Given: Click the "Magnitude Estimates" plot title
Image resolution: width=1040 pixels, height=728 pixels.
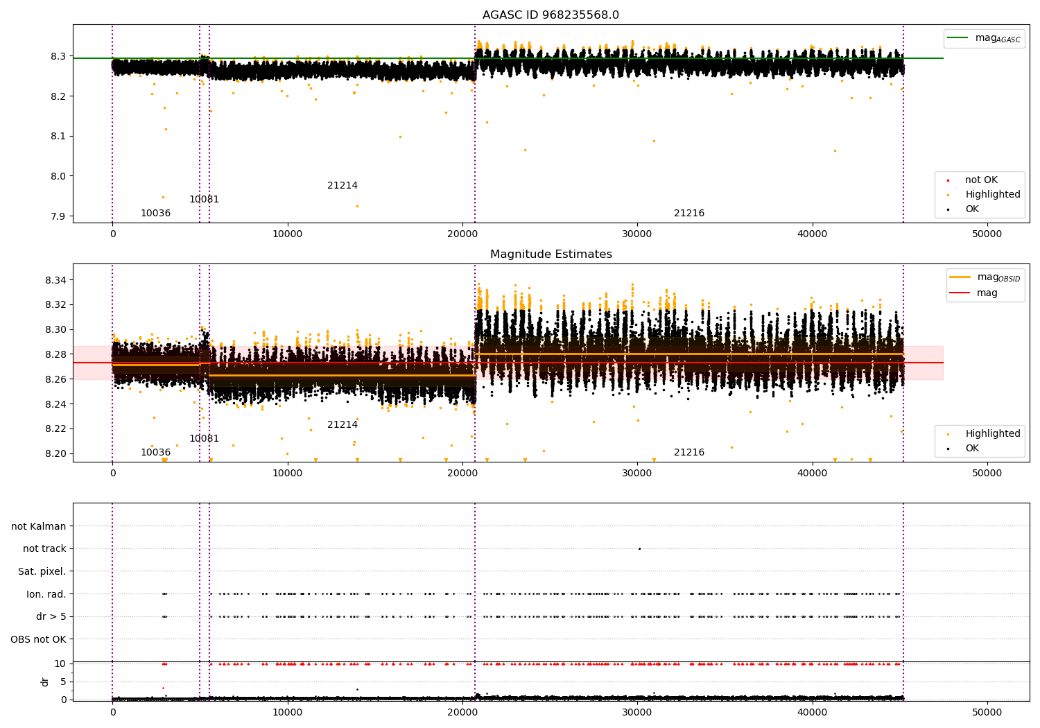Looking at the screenshot, I should point(551,254).
